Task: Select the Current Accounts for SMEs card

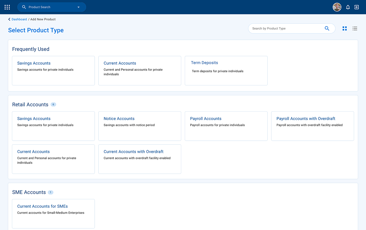Action: [53, 214]
